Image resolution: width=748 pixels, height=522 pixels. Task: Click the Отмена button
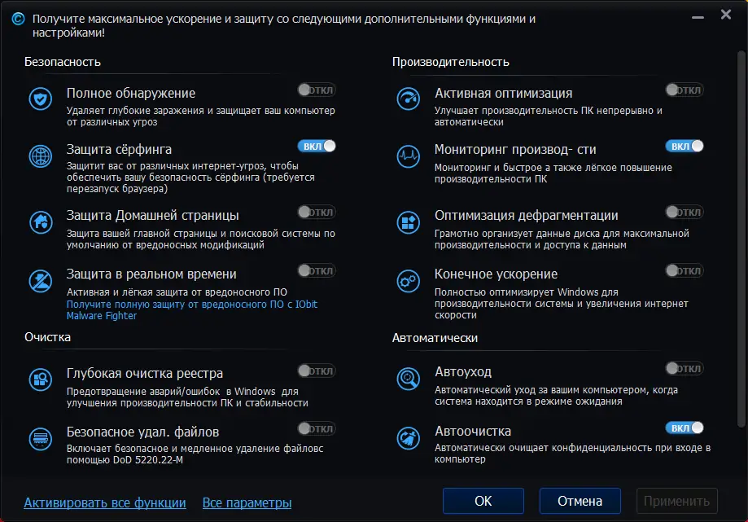(x=580, y=501)
